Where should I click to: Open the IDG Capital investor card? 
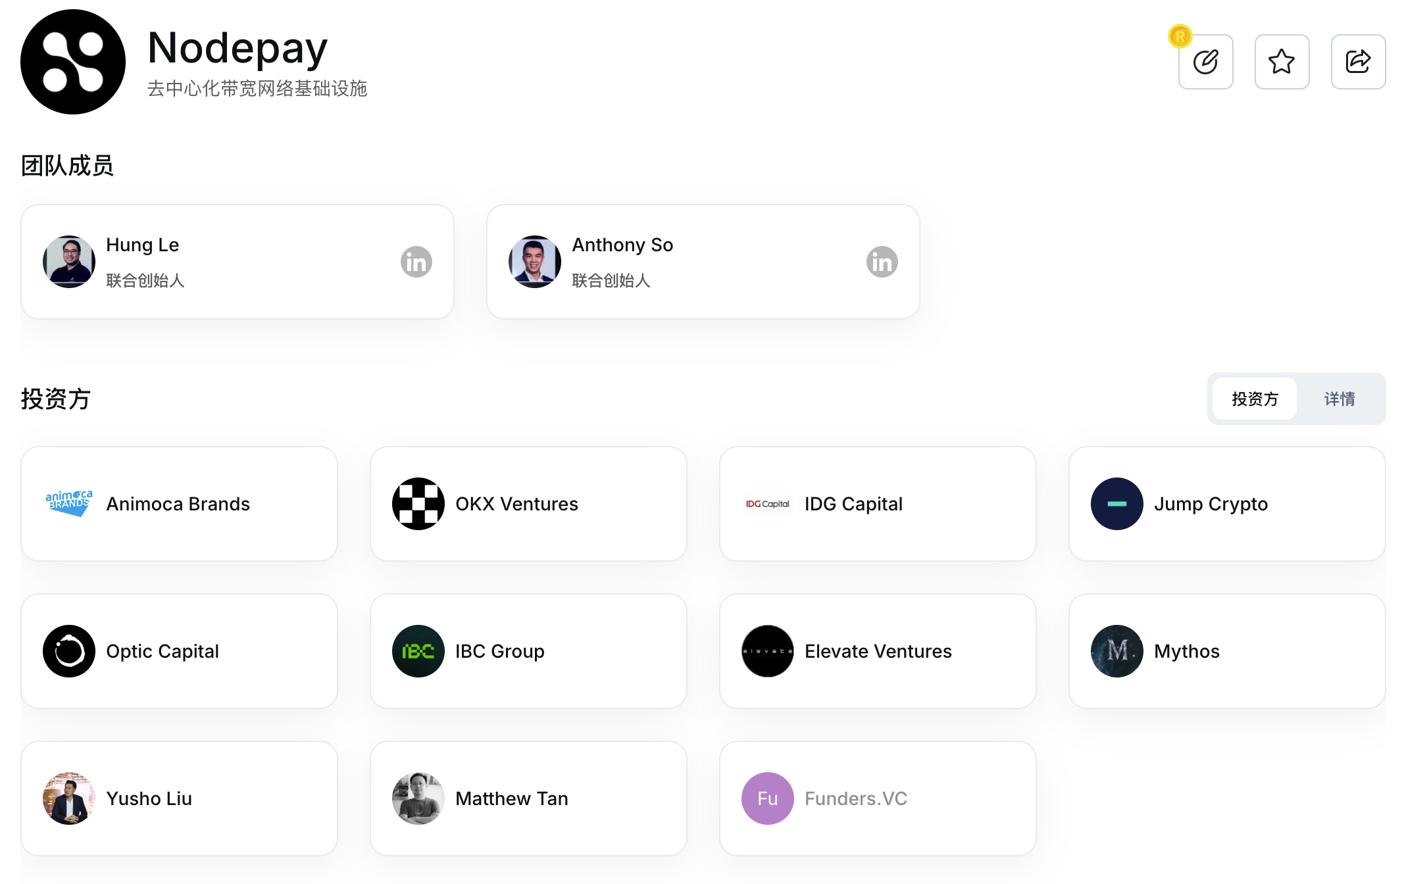878,504
